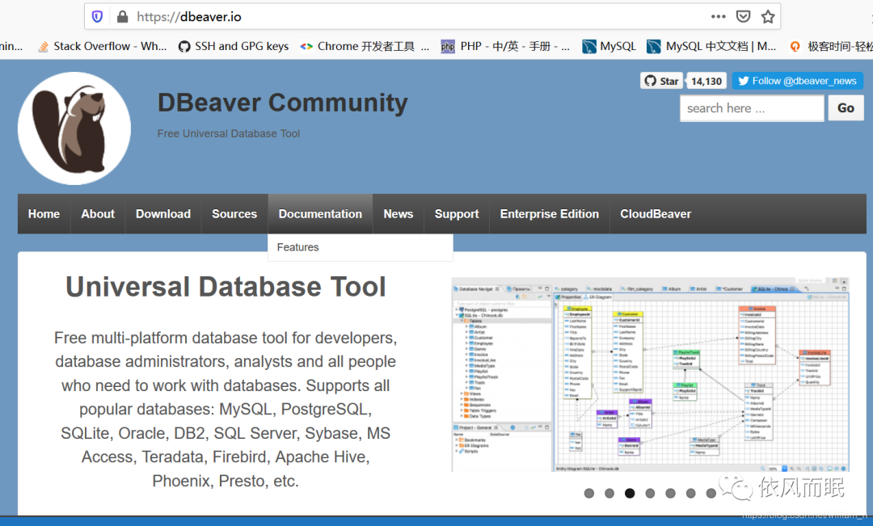Open the News menu item
Viewport: 873px width, 526px height.
pos(398,214)
